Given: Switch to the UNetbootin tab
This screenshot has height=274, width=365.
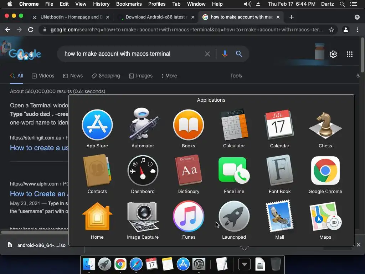Looking at the screenshot, I should [71, 17].
